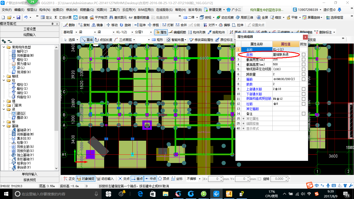Toggle 附加 box for 备注 row
Screen dimensions: 354x199
click(x=303, y=114)
